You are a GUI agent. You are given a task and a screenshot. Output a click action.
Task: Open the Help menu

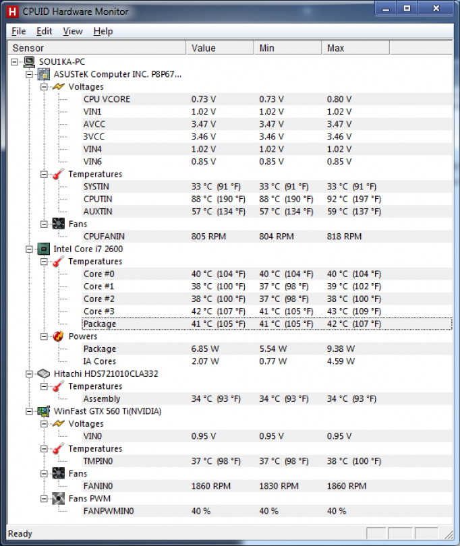(x=103, y=31)
